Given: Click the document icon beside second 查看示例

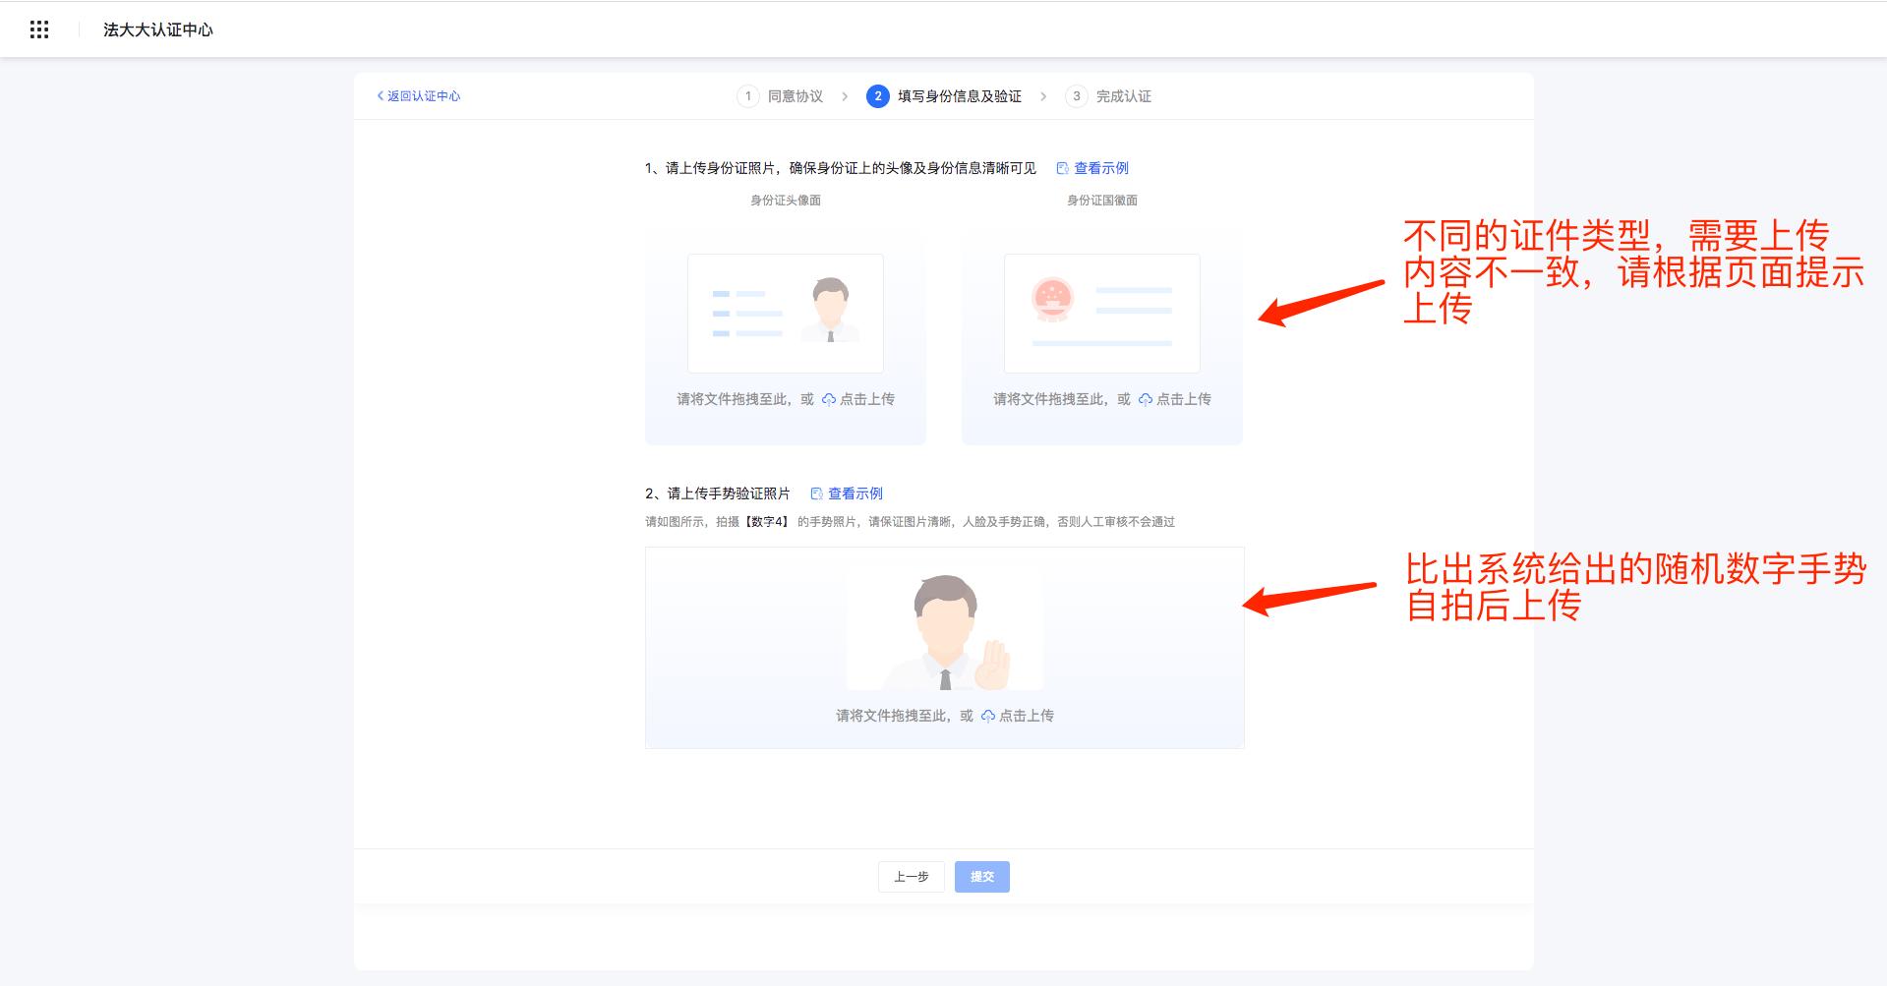Looking at the screenshot, I should pos(814,493).
